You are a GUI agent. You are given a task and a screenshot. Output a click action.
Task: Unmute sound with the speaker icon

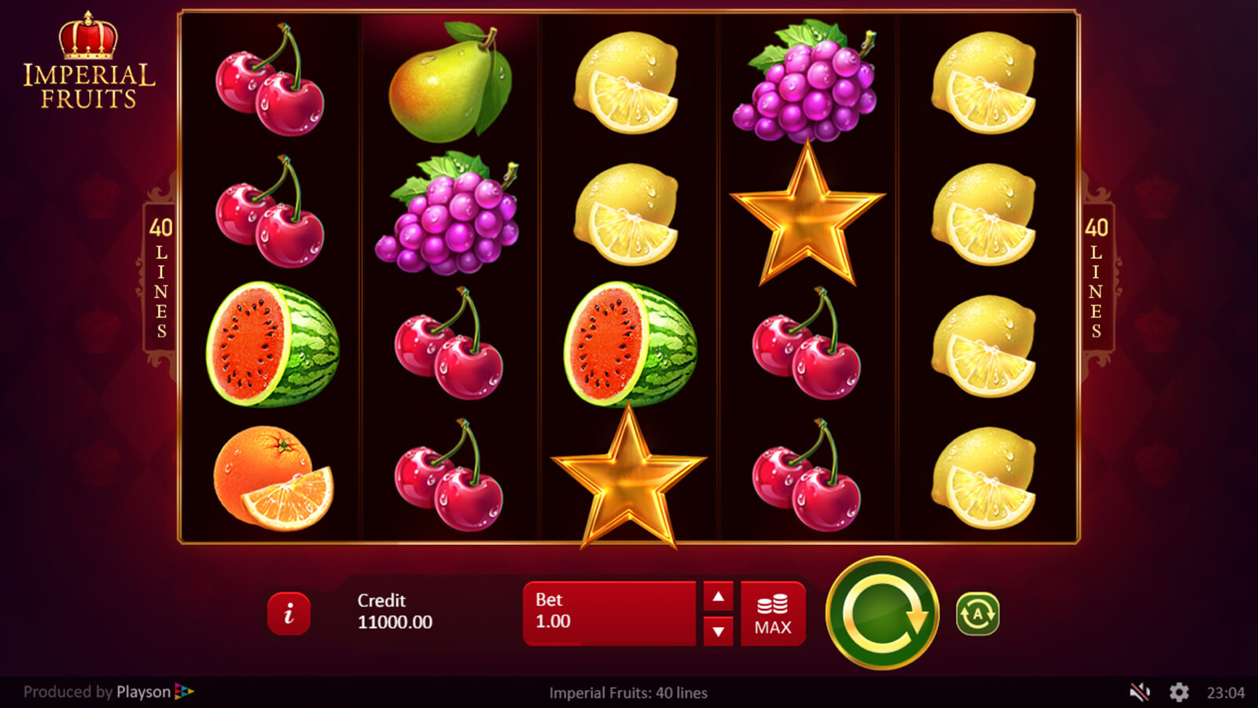point(1139,692)
